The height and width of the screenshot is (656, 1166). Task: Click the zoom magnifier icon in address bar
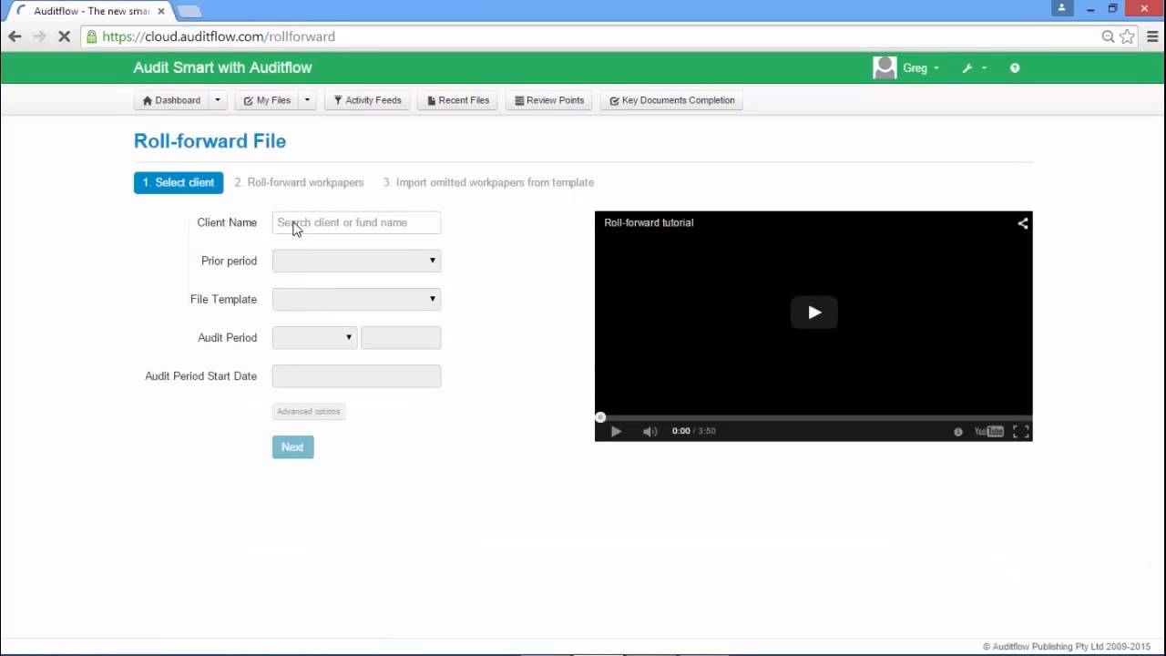tap(1108, 36)
